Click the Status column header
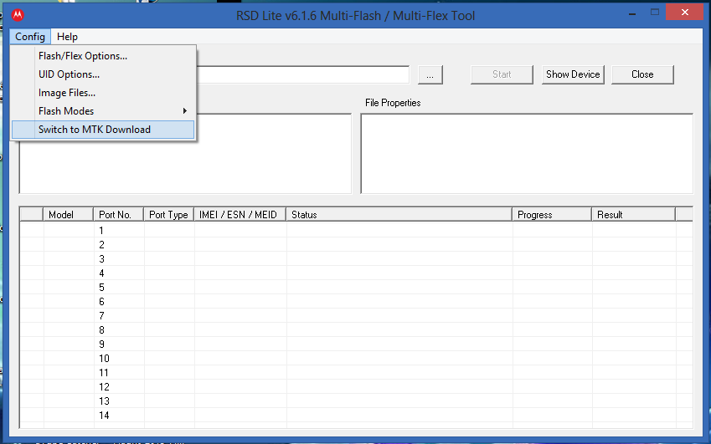This screenshot has height=444, width=711. [x=399, y=215]
